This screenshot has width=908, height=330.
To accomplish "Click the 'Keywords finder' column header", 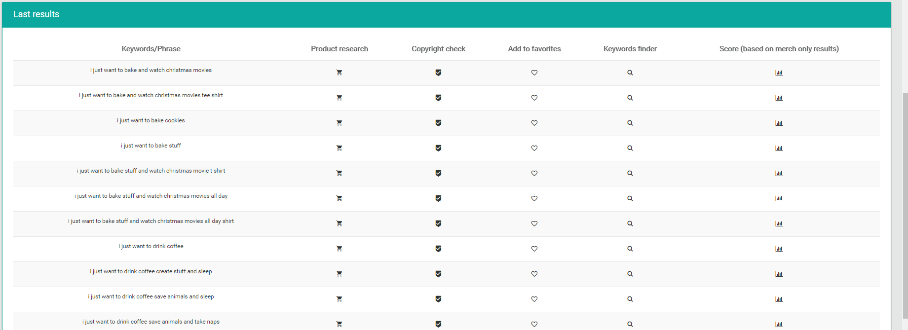I will coord(630,49).
